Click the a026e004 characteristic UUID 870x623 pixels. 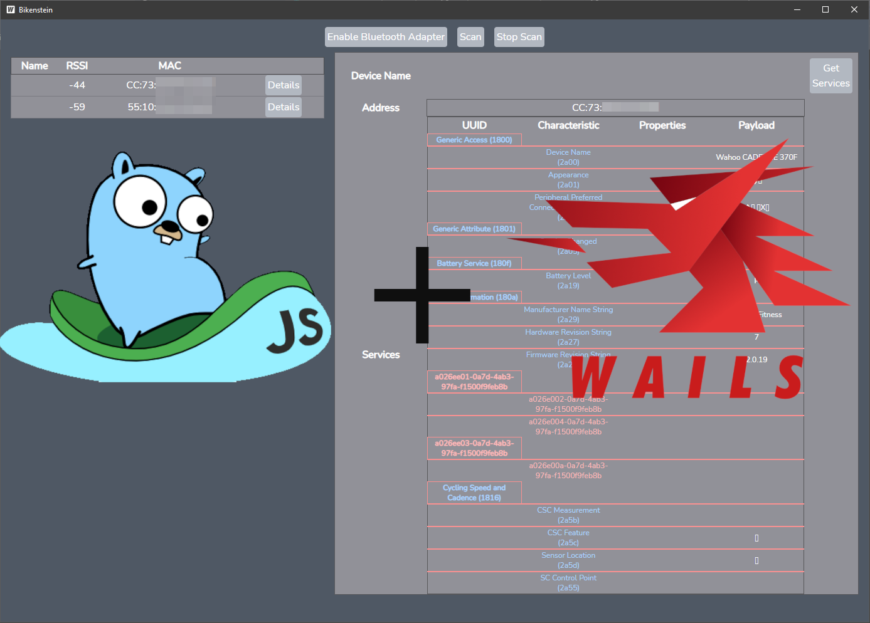pyautogui.click(x=568, y=427)
